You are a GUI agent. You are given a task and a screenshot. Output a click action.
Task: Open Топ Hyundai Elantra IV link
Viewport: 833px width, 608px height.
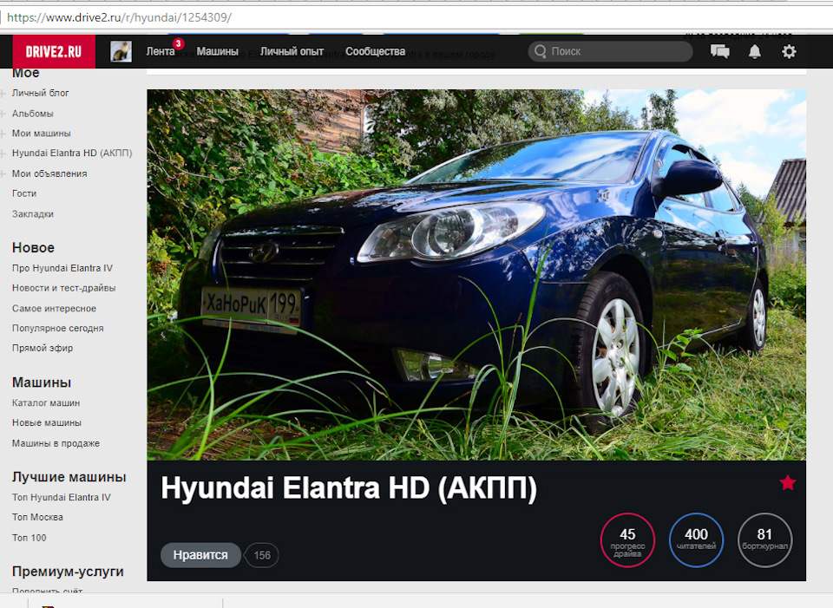pyautogui.click(x=61, y=498)
